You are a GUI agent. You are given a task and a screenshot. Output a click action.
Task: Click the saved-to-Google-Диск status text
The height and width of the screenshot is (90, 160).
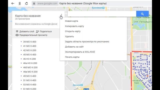coord(36,24)
